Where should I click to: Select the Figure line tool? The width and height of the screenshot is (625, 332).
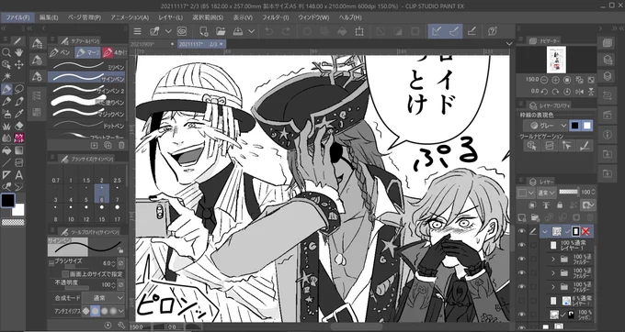[6, 162]
